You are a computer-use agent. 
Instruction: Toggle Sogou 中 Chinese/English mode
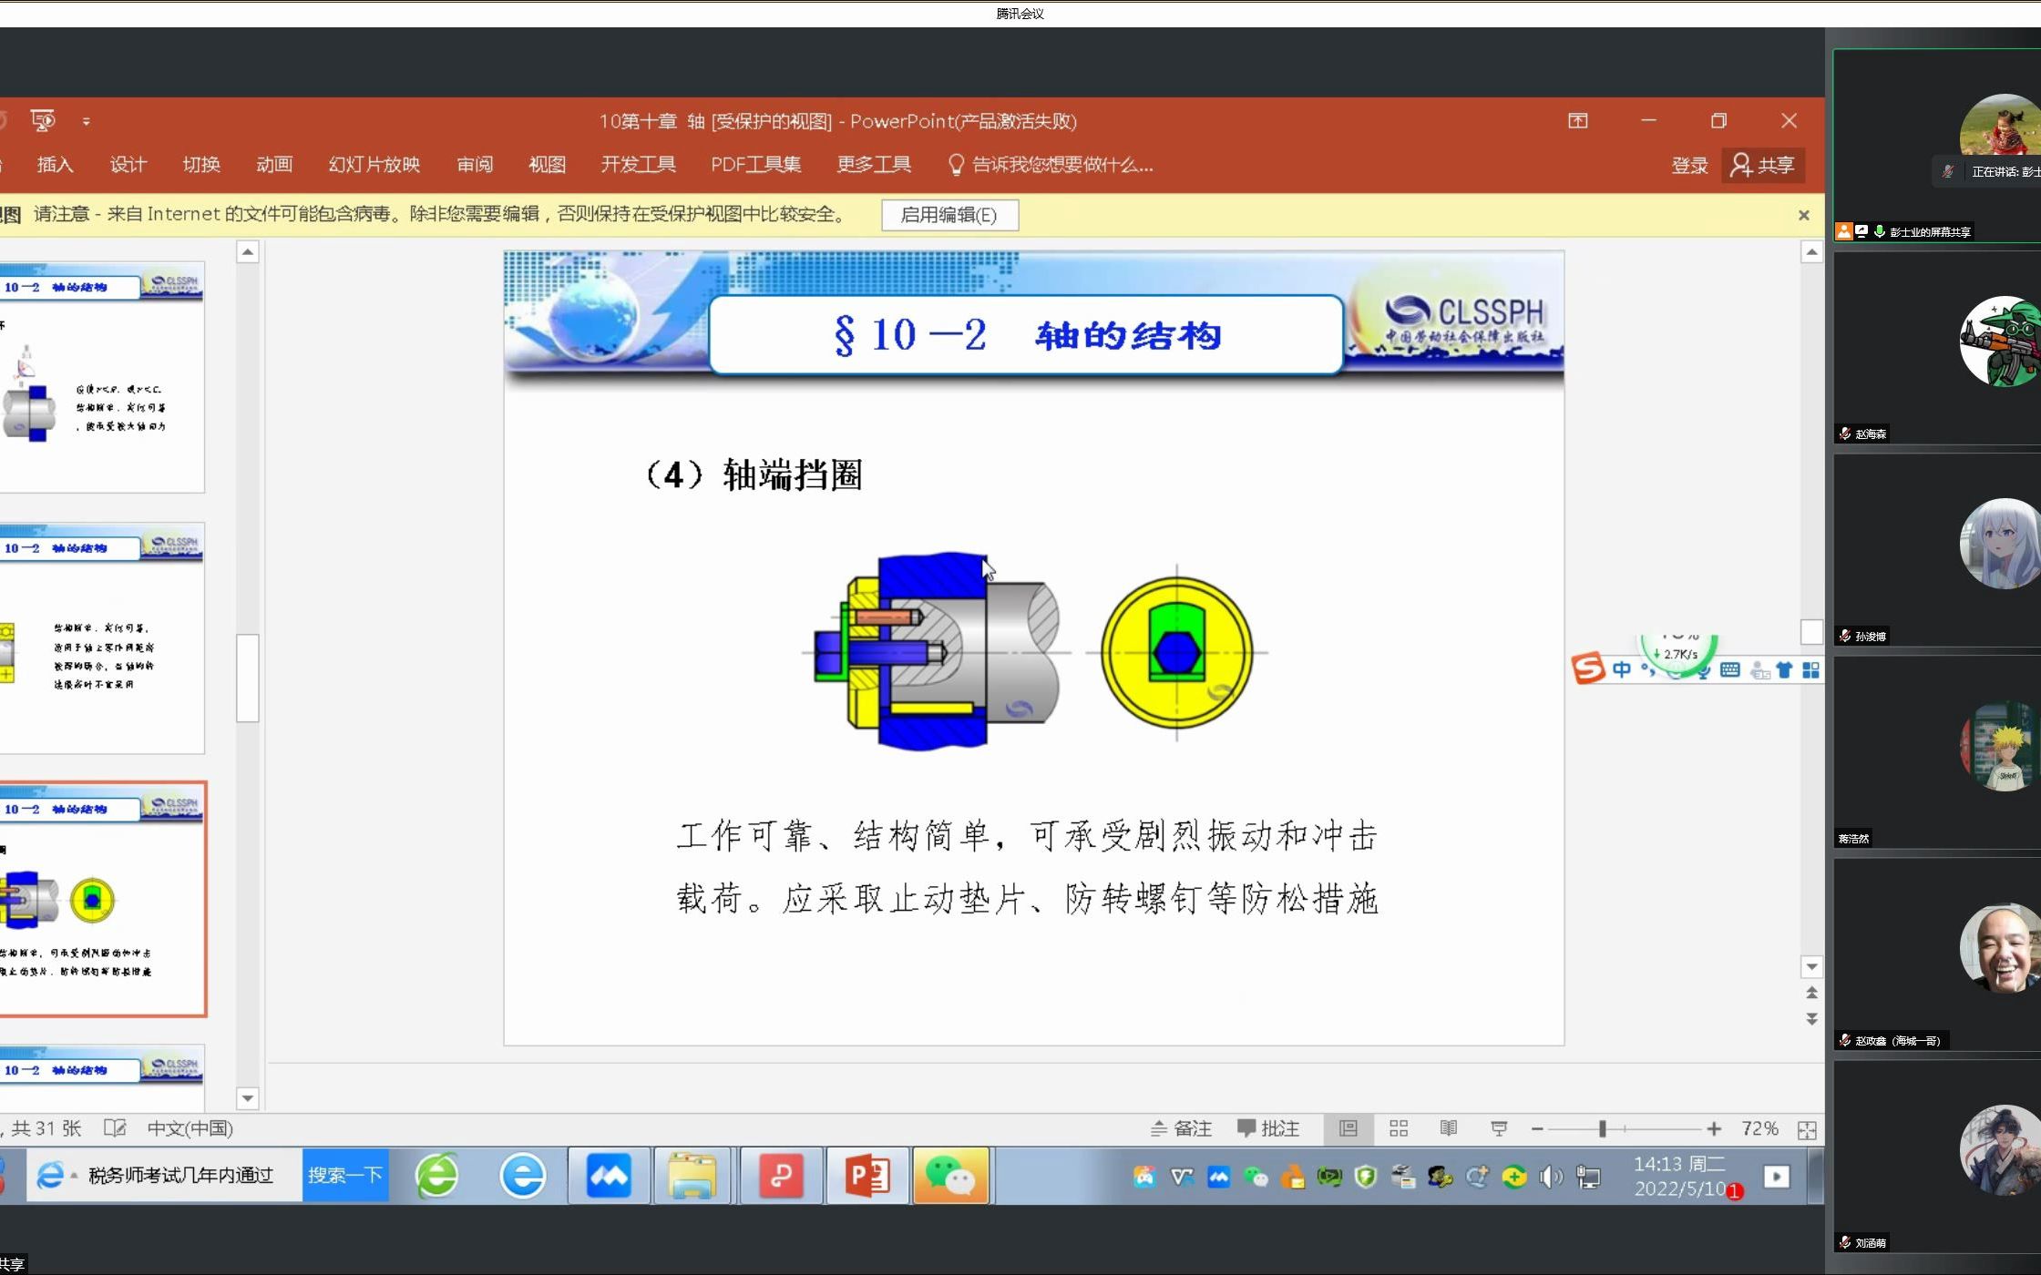(1622, 669)
